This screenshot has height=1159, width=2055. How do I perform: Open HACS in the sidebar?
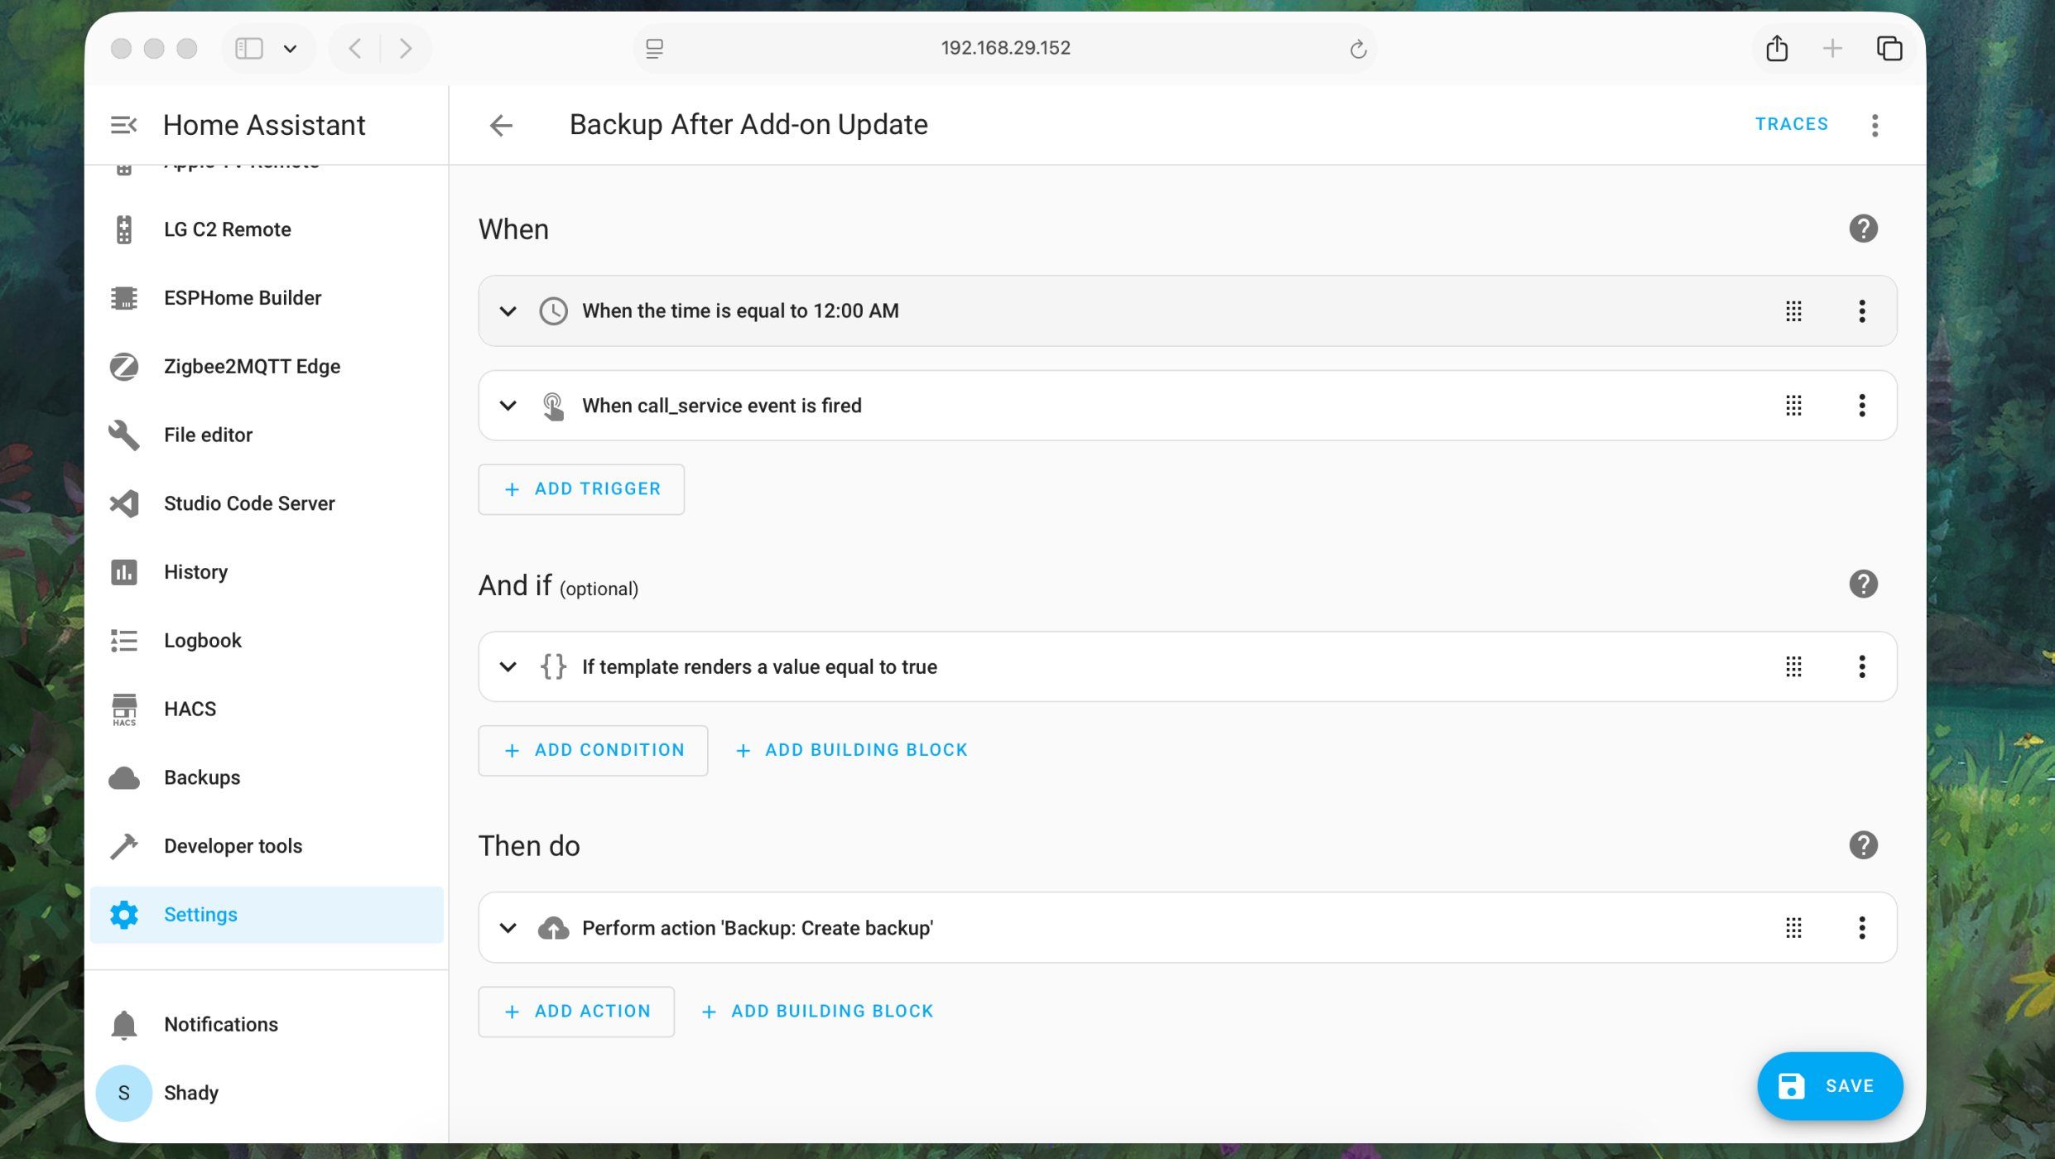pos(267,709)
